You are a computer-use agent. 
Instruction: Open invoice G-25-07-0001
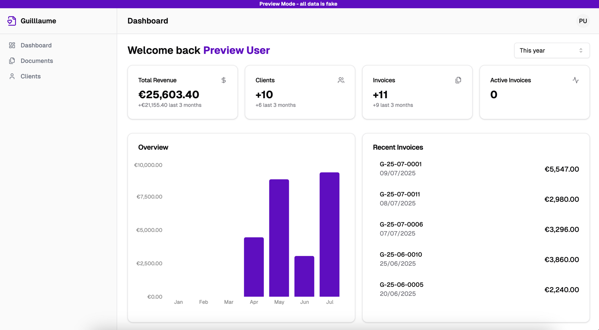400,164
